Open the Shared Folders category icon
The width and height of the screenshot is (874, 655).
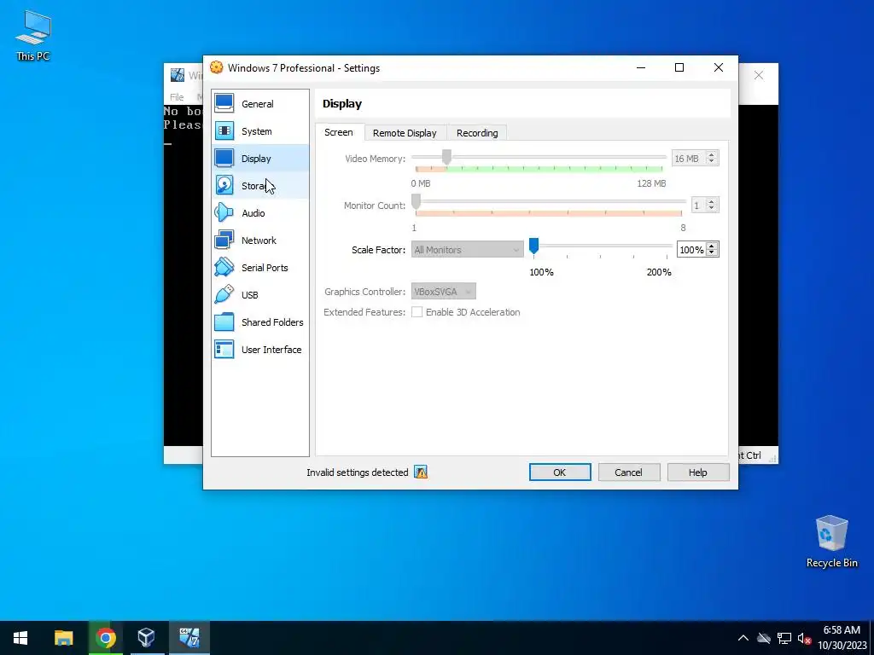[224, 322]
